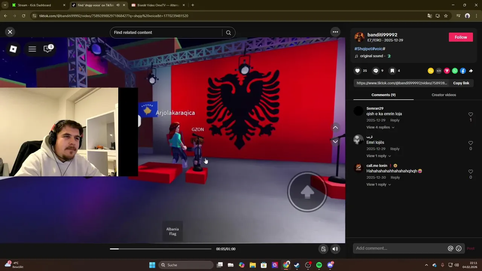The image size is (482, 271).
Task: Open Discord from the taskbar
Action: (330, 265)
